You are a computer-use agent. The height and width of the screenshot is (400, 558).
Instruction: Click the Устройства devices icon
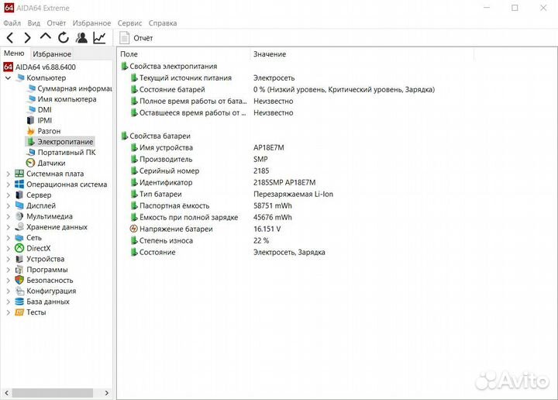pyautogui.click(x=19, y=259)
